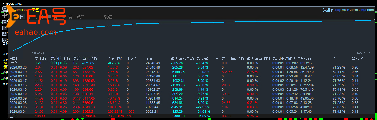Click the total lots value 180.11

click(41, 116)
